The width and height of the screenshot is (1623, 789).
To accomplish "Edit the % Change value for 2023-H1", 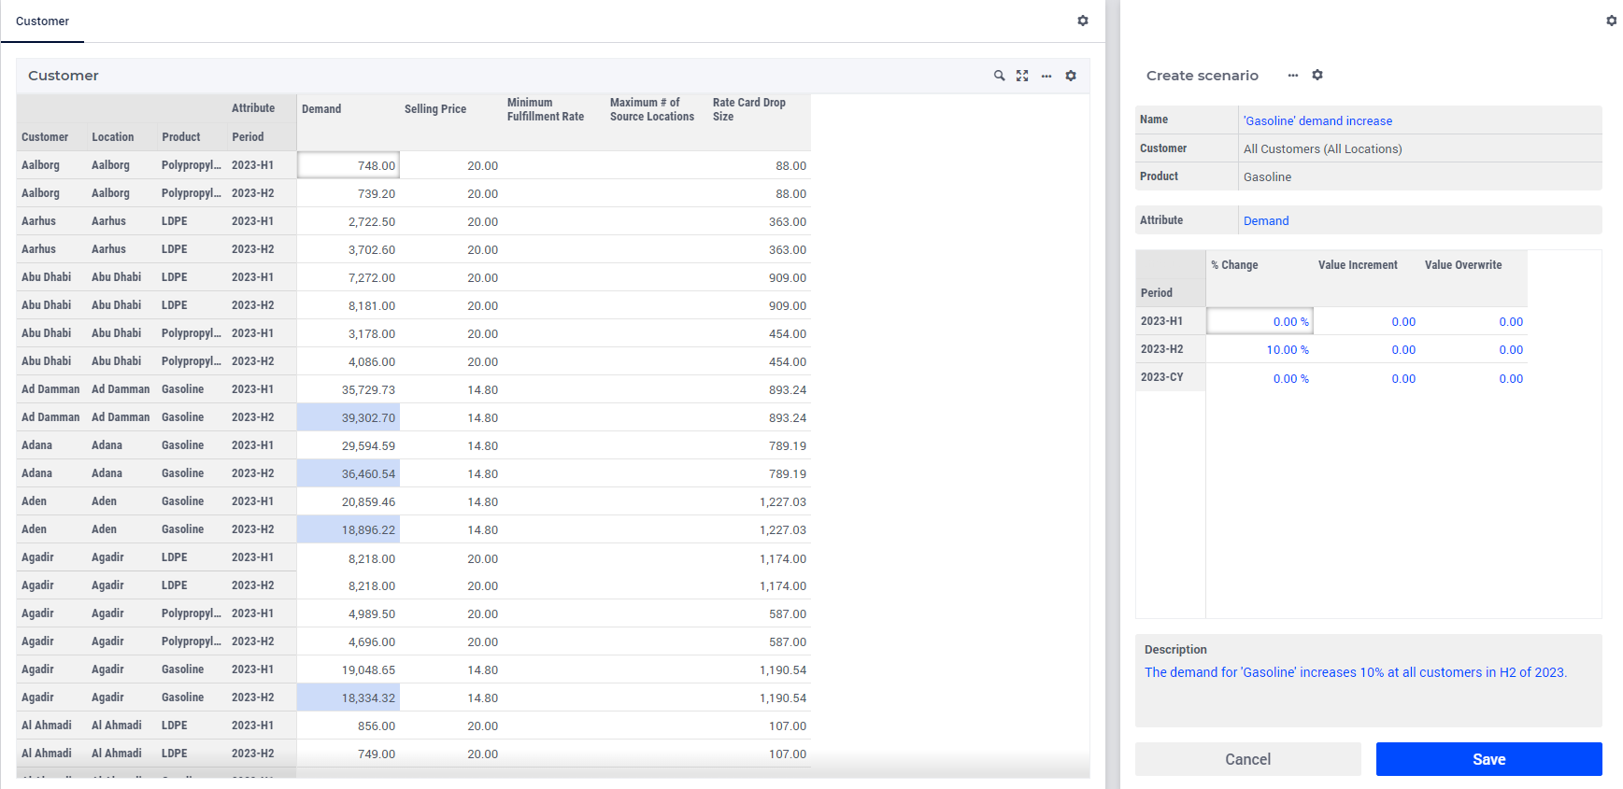I will (1260, 321).
